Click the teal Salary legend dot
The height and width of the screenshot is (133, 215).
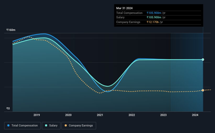[46, 125]
